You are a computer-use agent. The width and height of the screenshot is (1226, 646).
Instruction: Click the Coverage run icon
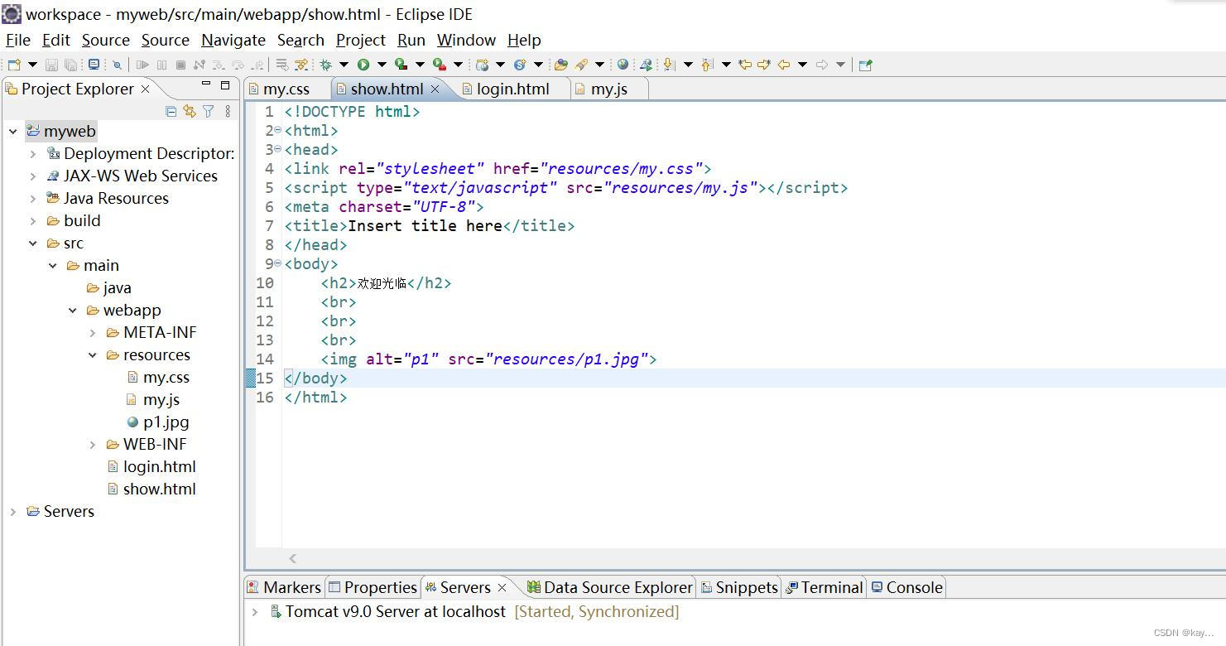click(401, 65)
